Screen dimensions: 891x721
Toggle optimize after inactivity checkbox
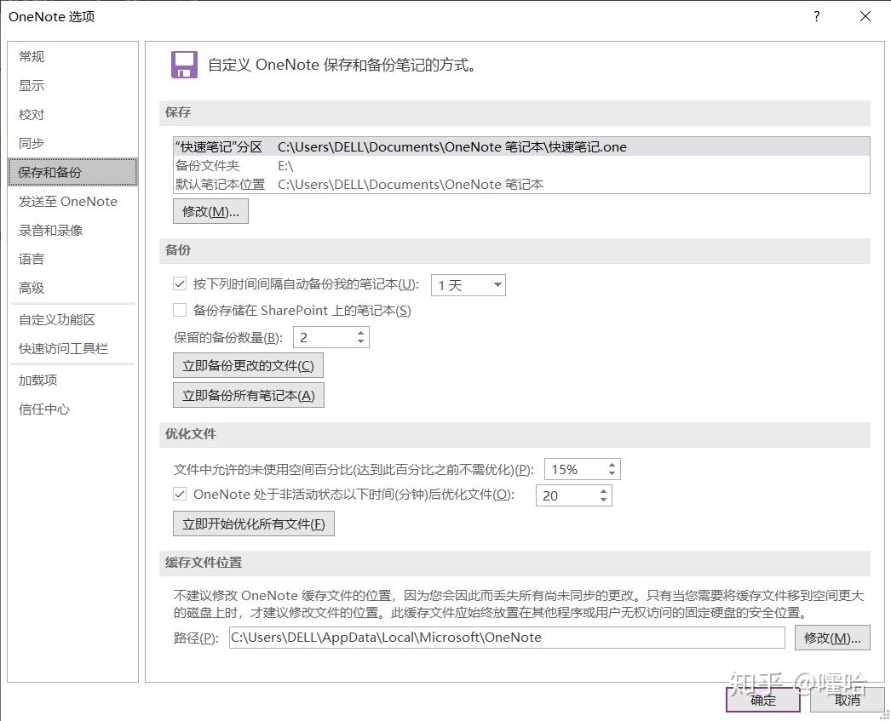(180, 494)
